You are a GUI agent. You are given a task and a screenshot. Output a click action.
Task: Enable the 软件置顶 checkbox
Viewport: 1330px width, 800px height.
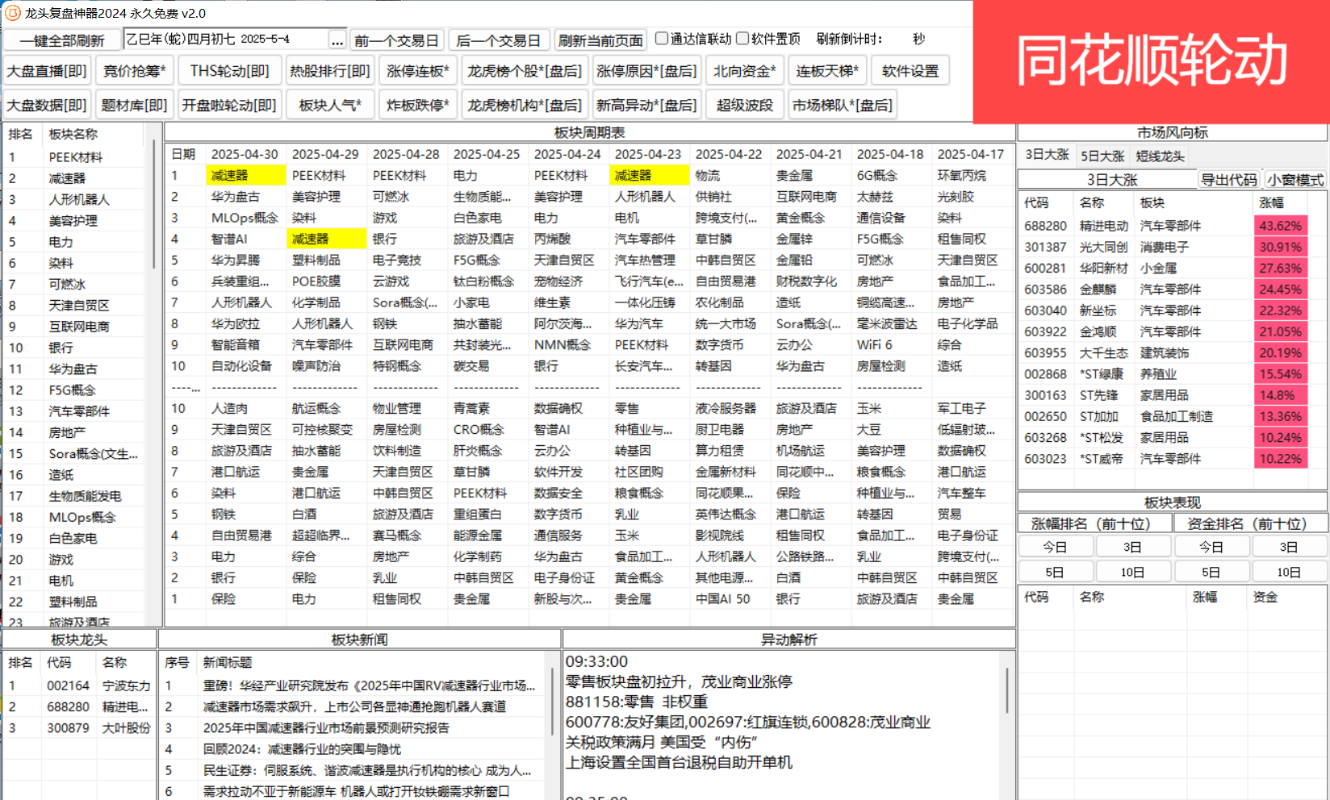tap(742, 39)
